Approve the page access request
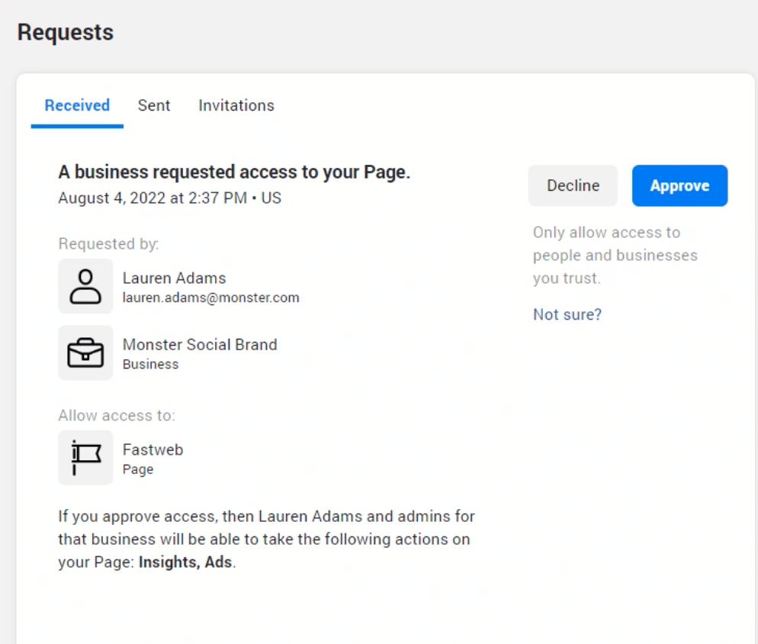 coord(679,185)
